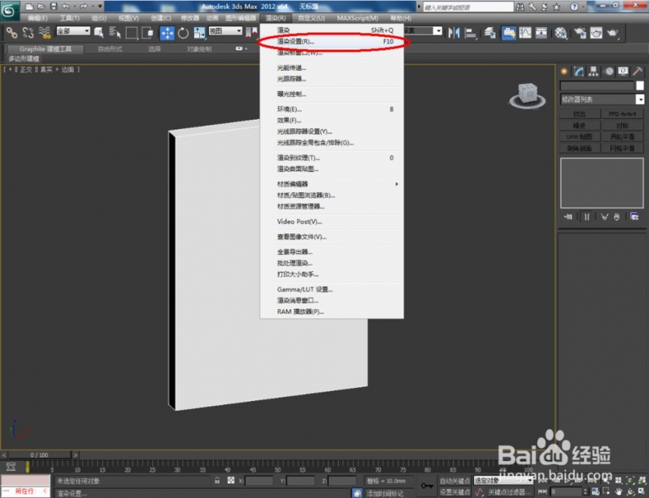Choose RAM 播放器(P)... menu entry

(332, 312)
